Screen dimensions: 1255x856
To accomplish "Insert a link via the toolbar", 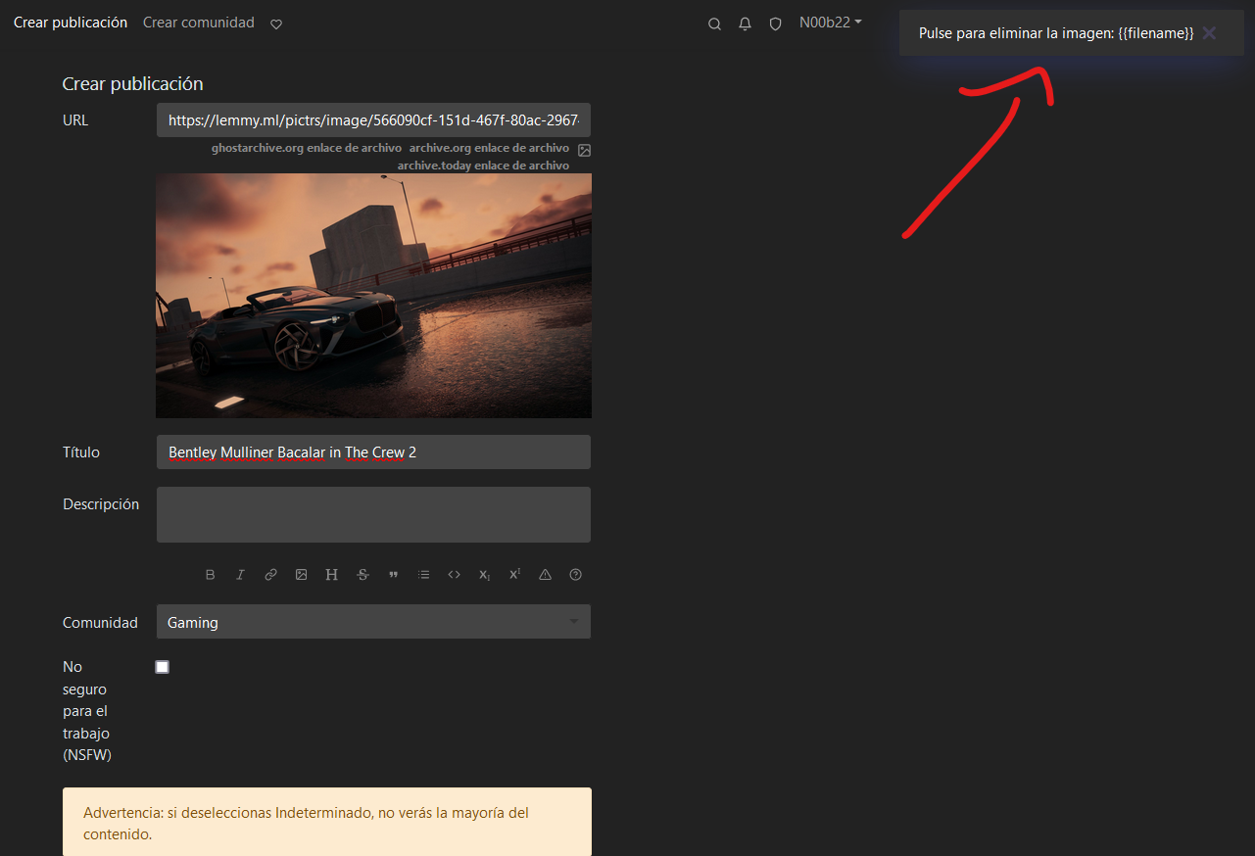I will click(x=270, y=575).
